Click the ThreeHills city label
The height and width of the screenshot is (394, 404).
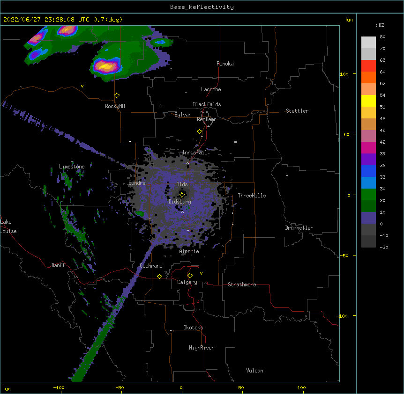[252, 196]
